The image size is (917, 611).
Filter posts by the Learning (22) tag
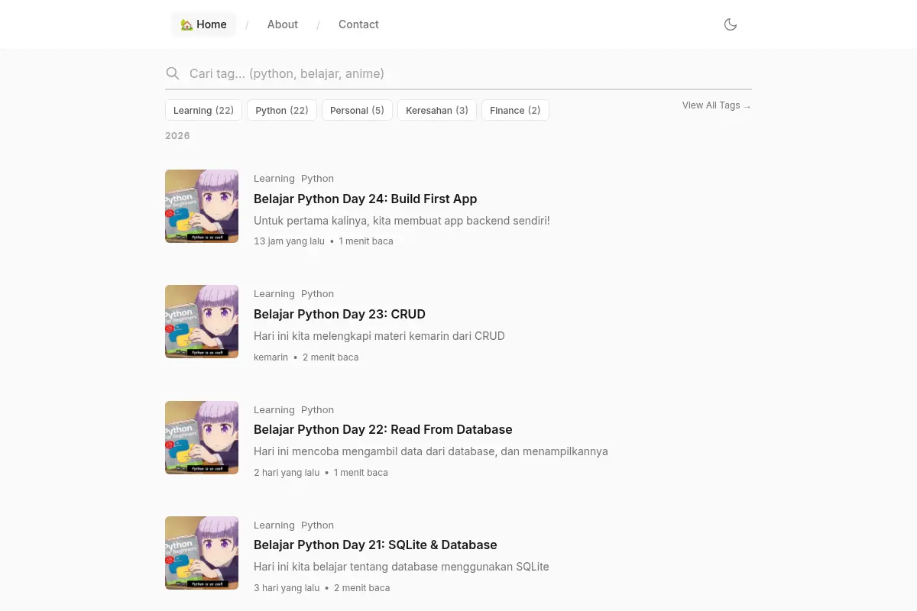click(x=203, y=110)
